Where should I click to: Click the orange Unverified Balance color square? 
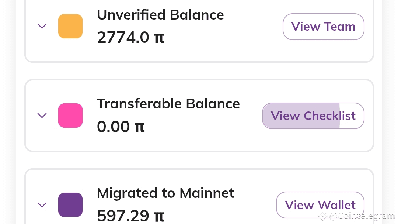pos(70,26)
